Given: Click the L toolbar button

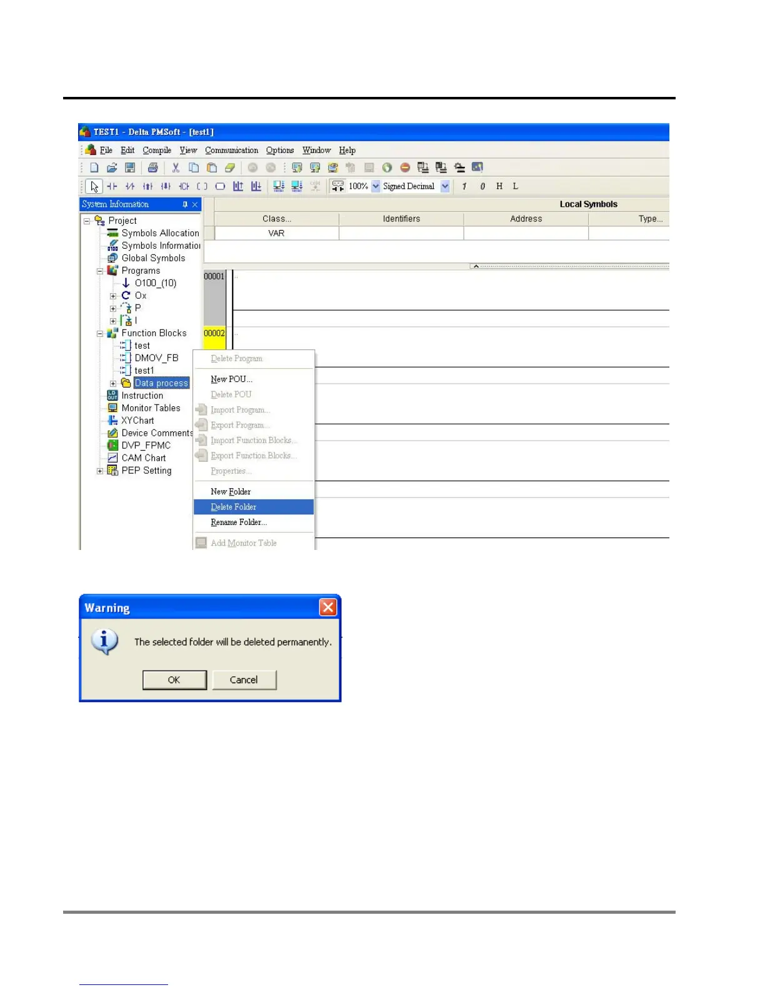Looking at the screenshot, I should [x=516, y=186].
